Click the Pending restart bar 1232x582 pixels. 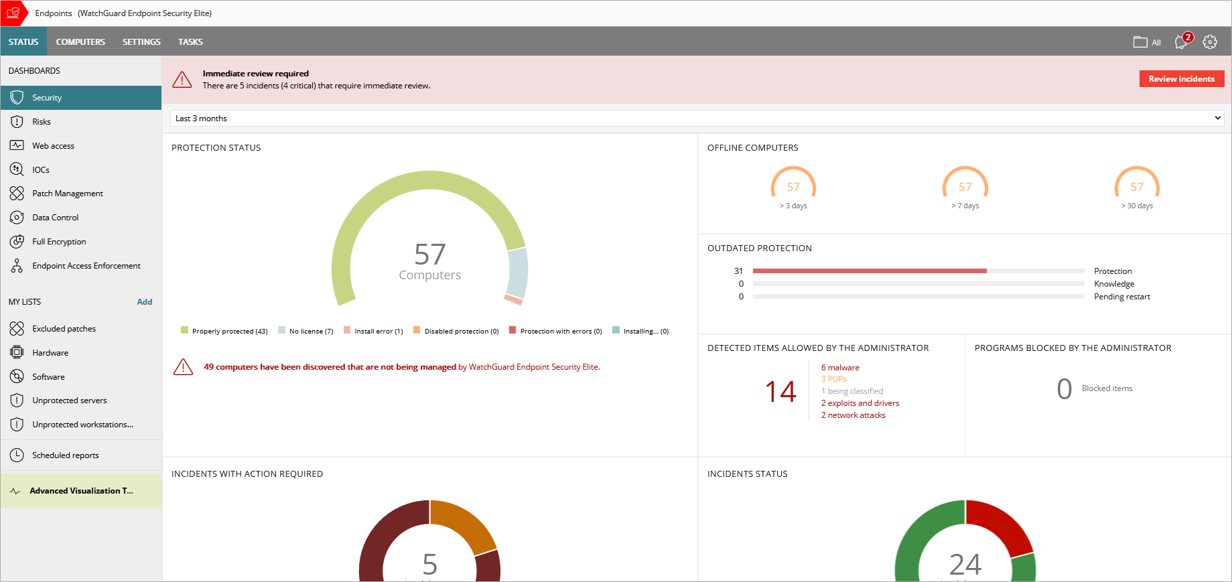tap(918, 297)
